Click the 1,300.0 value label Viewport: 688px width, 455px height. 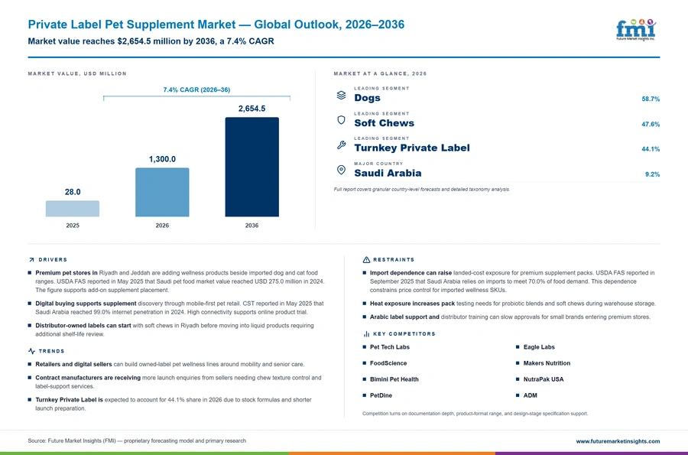click(x=162, y=159)
